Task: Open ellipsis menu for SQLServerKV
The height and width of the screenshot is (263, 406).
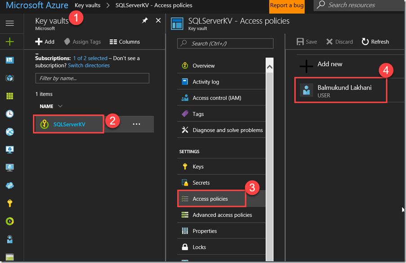Action: (x=137, y=124)
